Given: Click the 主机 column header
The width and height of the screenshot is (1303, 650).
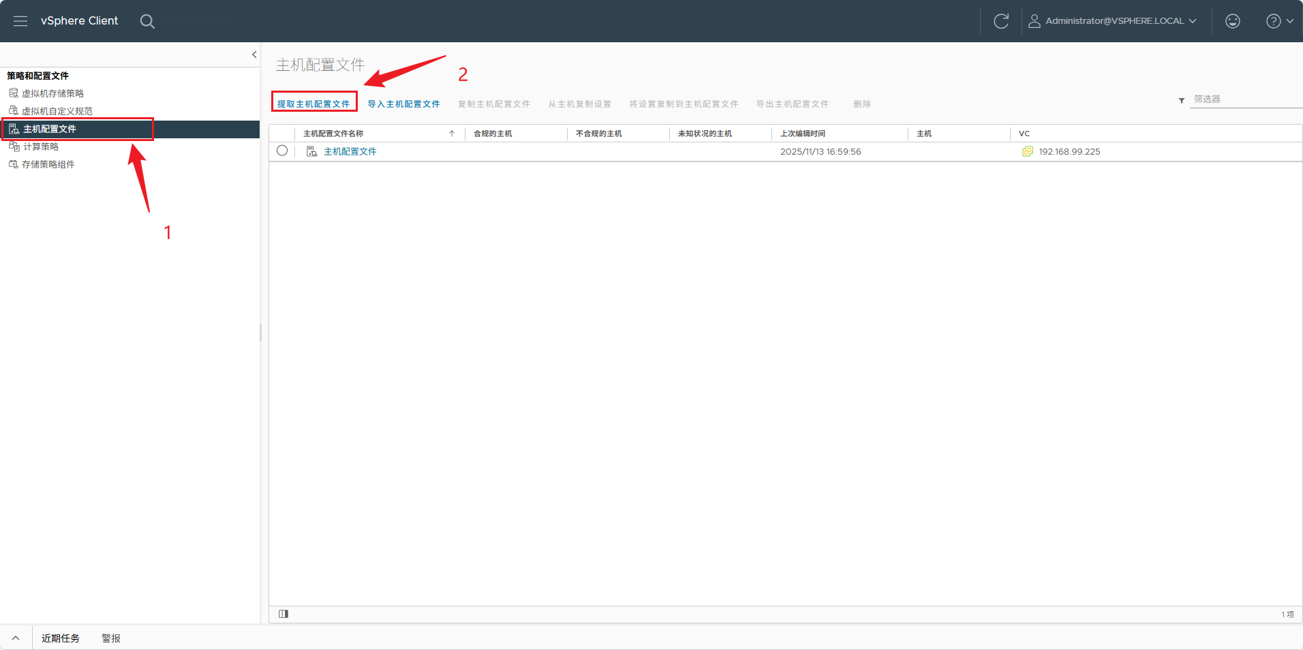Looking at the screenshot, I should [x=924, y=134].
